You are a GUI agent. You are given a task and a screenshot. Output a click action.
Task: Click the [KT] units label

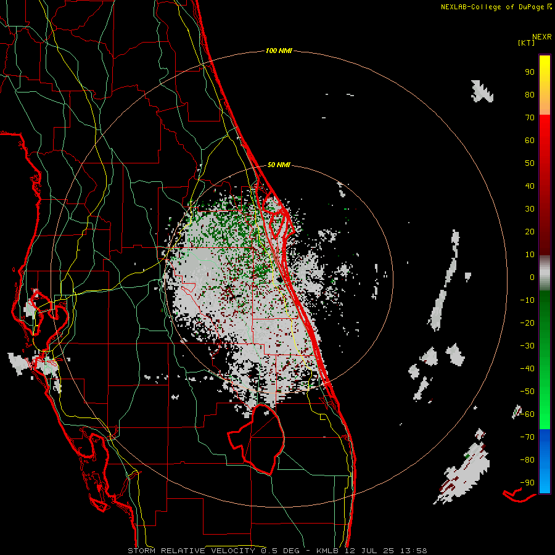[527, 43]
